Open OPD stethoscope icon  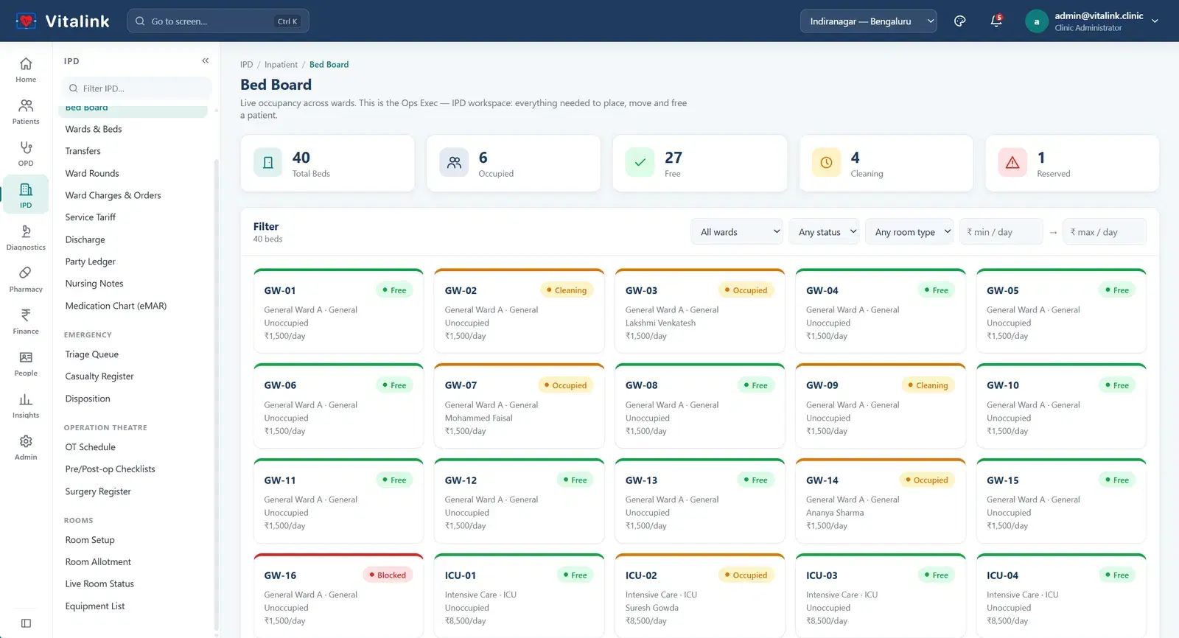(26, 153)
